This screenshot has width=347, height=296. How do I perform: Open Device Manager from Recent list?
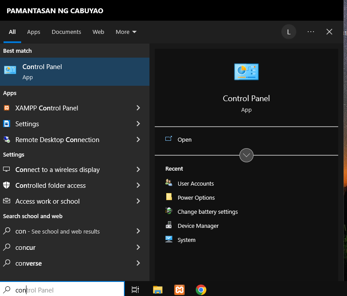point(198,226)
